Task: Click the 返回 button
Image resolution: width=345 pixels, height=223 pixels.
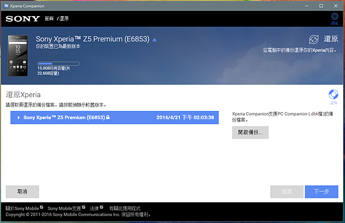Action: (x=287, y=191)
